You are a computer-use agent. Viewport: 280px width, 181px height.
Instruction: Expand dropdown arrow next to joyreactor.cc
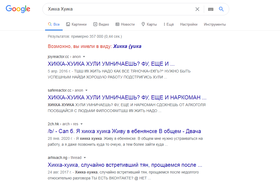pyautogui.click(x=84, y=57)
